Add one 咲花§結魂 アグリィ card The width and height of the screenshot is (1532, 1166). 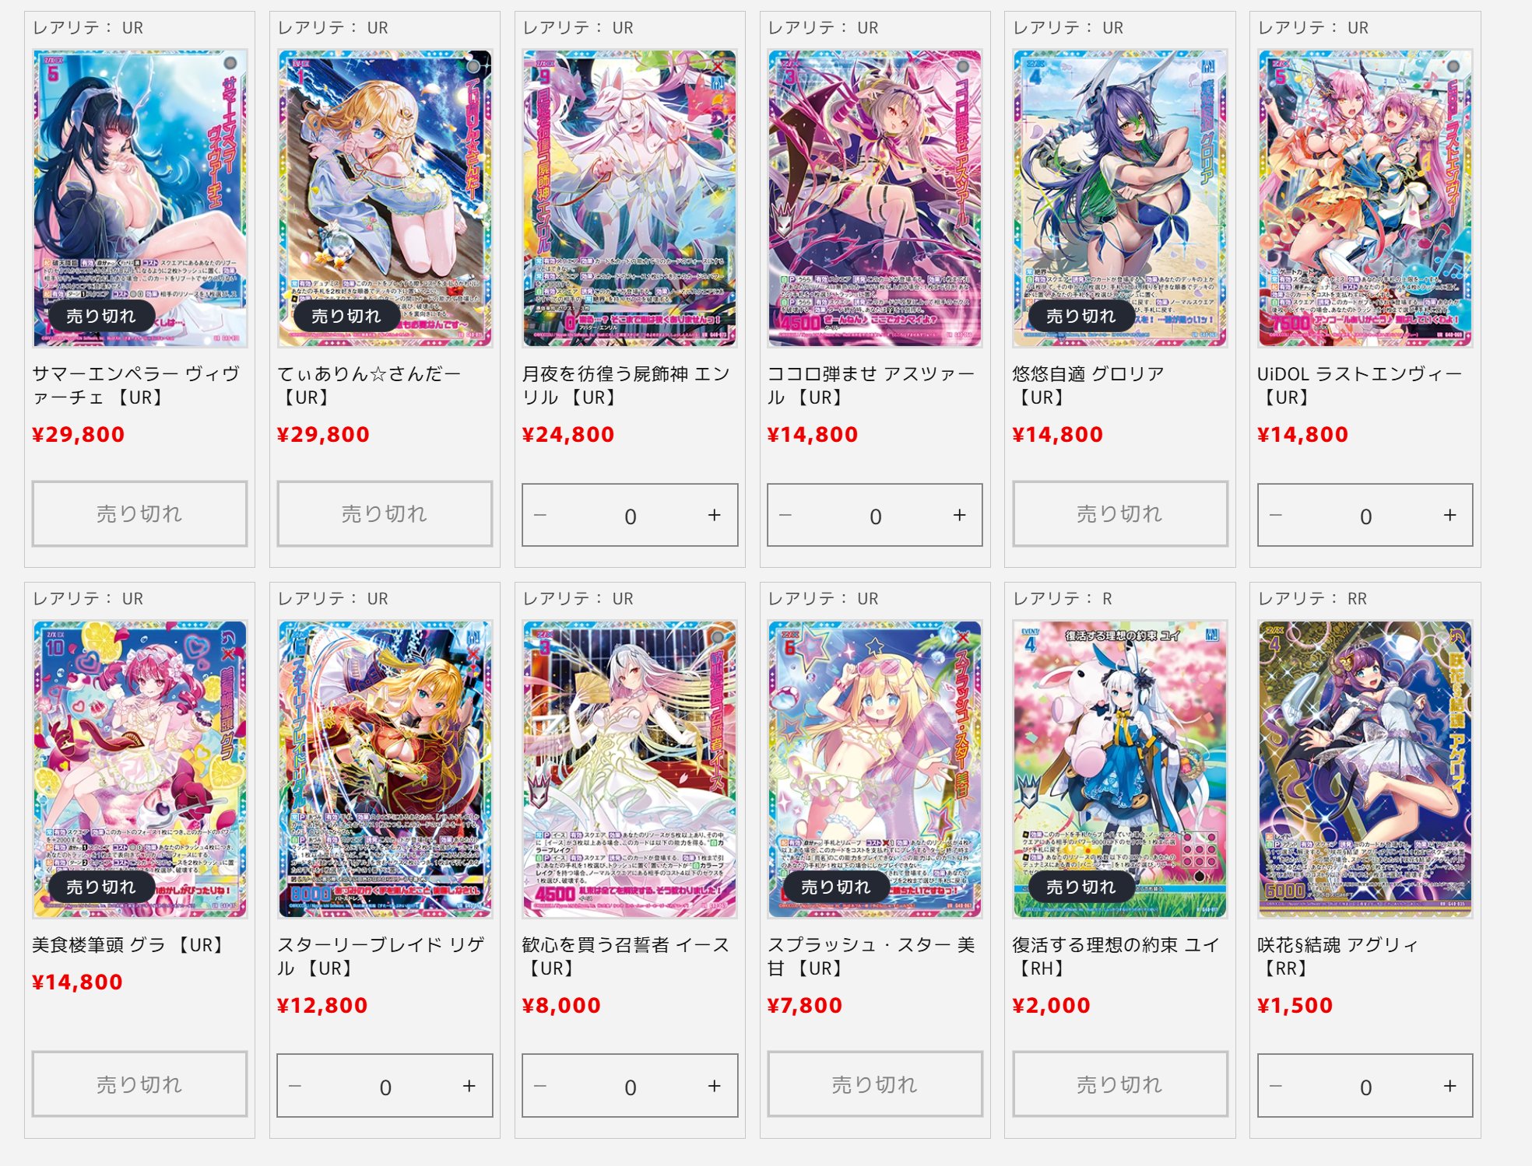click(x=1449, y=1087)
